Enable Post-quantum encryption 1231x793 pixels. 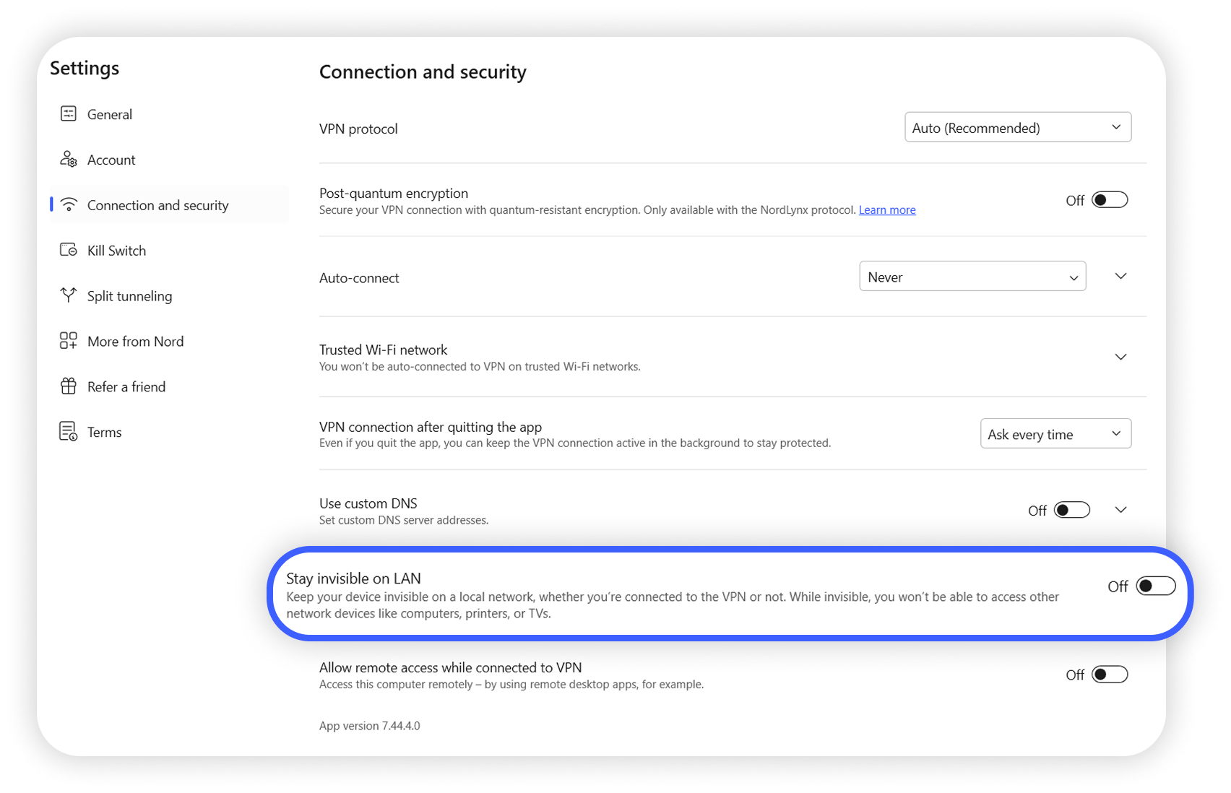pos(1110,199)
